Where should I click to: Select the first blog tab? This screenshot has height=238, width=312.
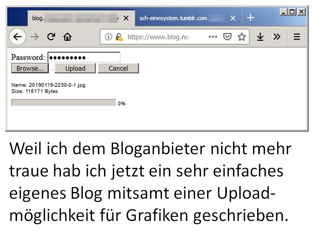[74, 18]
